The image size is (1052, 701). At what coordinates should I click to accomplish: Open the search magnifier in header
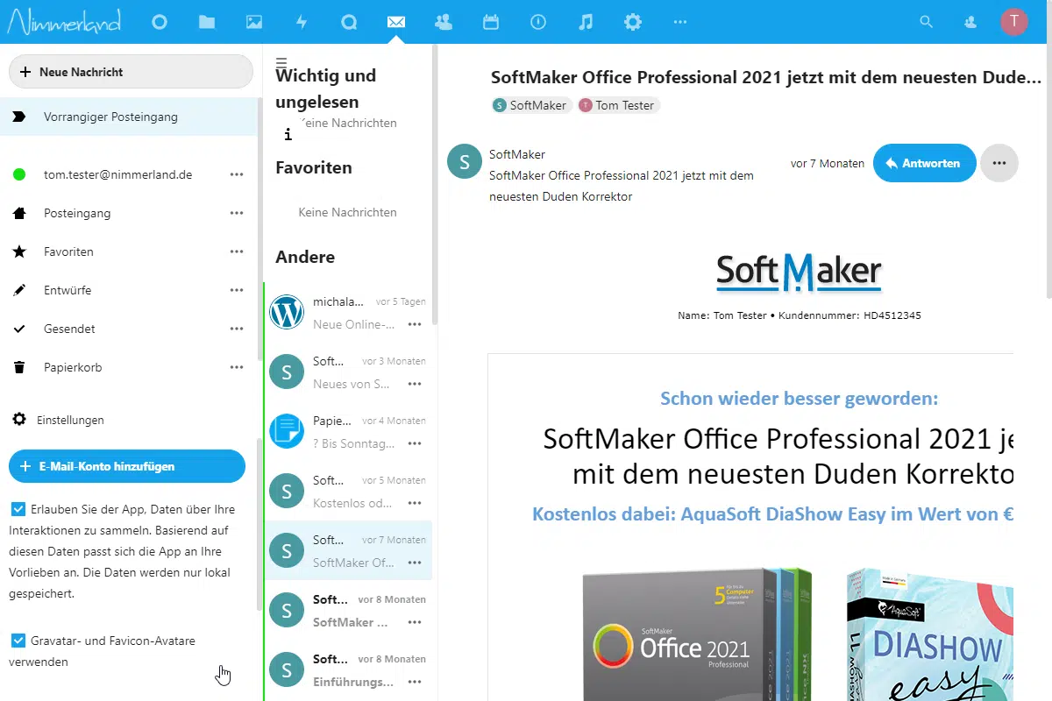pos(926,22)
